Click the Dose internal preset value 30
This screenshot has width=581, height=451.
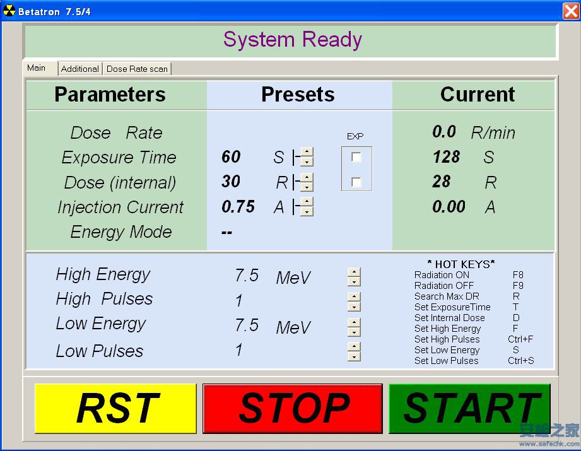coord(231,182)
